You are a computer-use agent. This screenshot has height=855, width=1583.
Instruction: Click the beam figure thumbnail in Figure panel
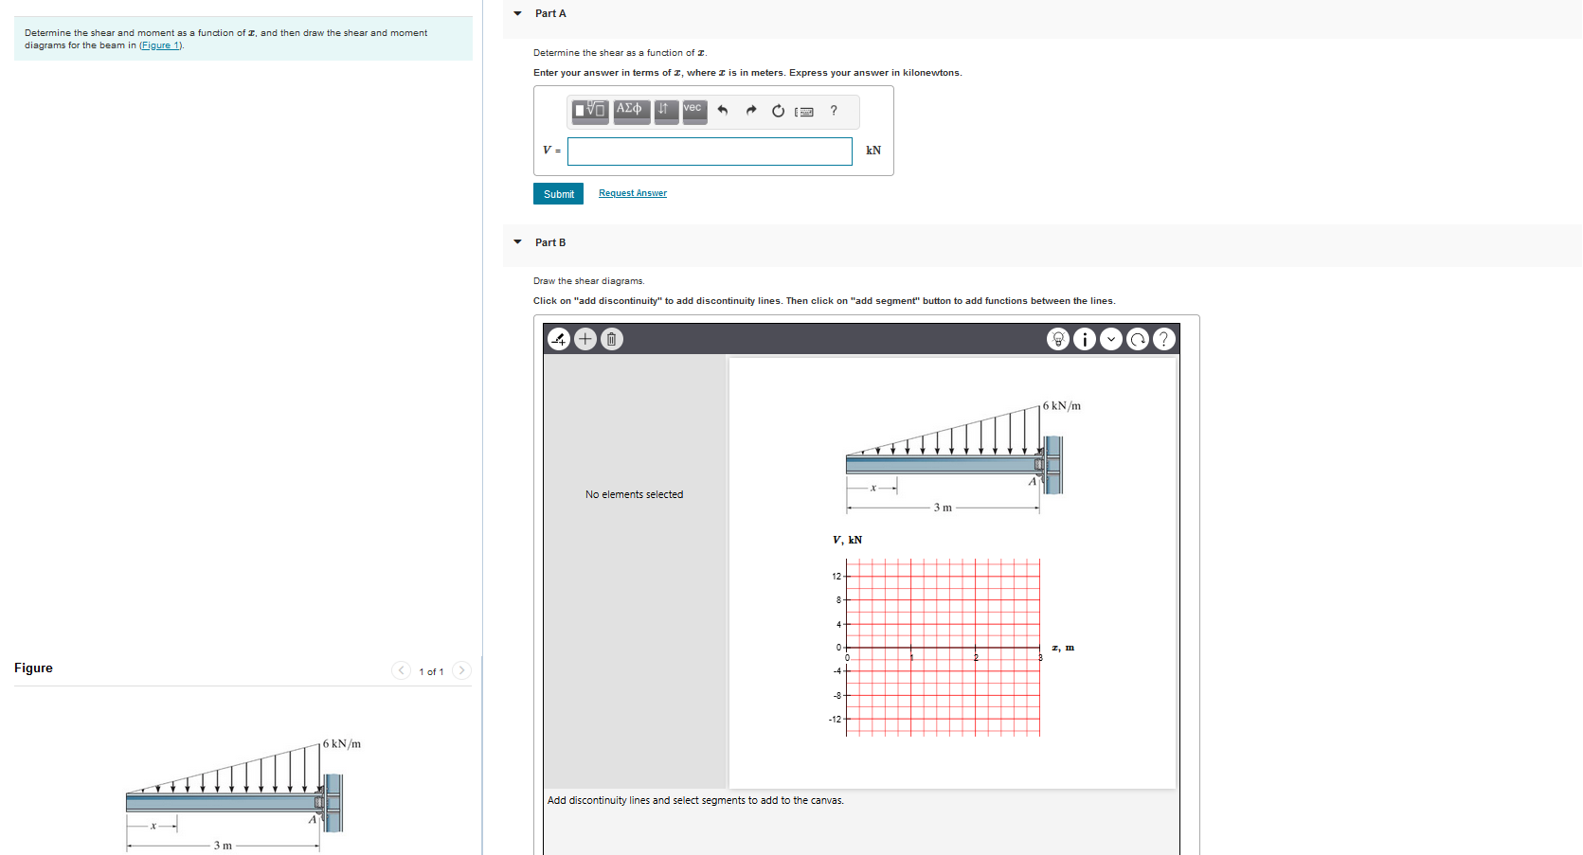[x=243, y=795]
